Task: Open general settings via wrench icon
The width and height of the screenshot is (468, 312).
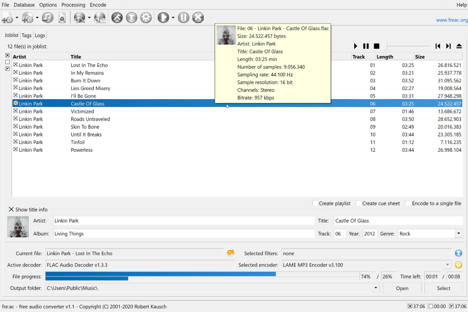Action: pos(117,18)
